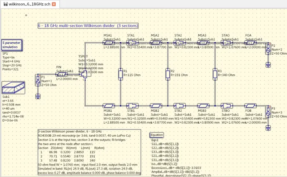Select microstrip line MSA3 symbol

coord(203,43)
